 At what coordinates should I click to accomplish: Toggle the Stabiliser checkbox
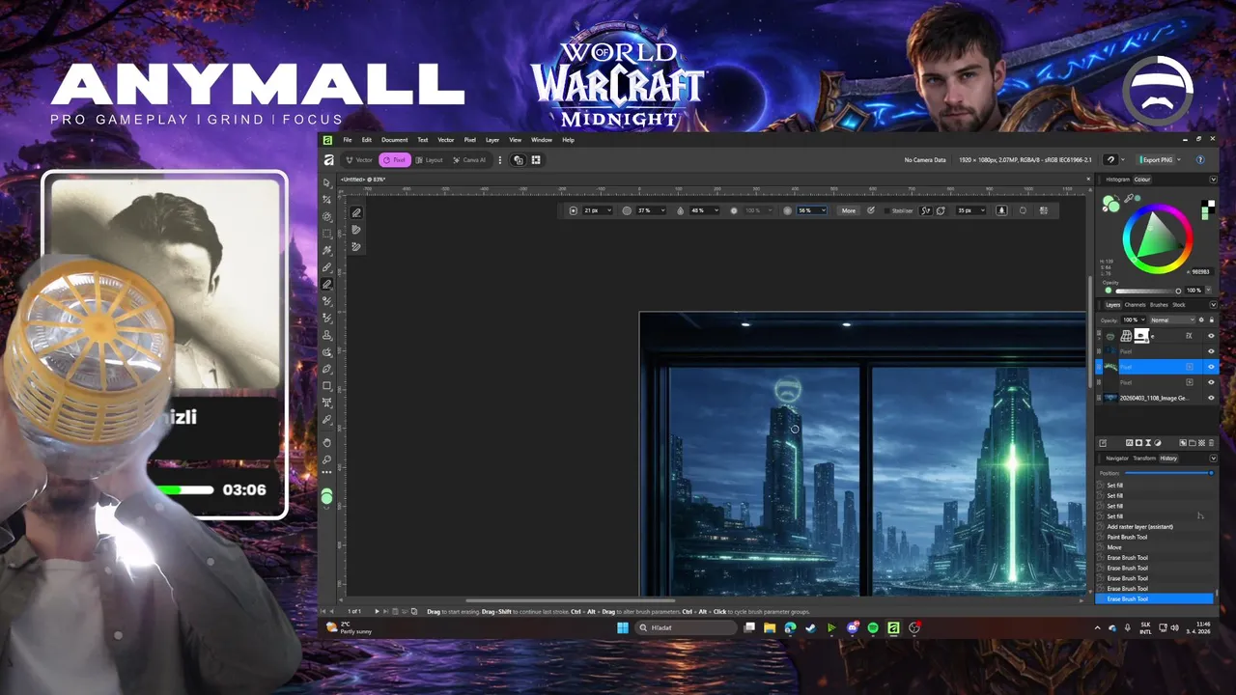(886, 210)
